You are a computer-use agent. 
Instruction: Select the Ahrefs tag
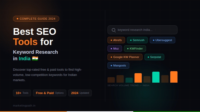point(116,40)
